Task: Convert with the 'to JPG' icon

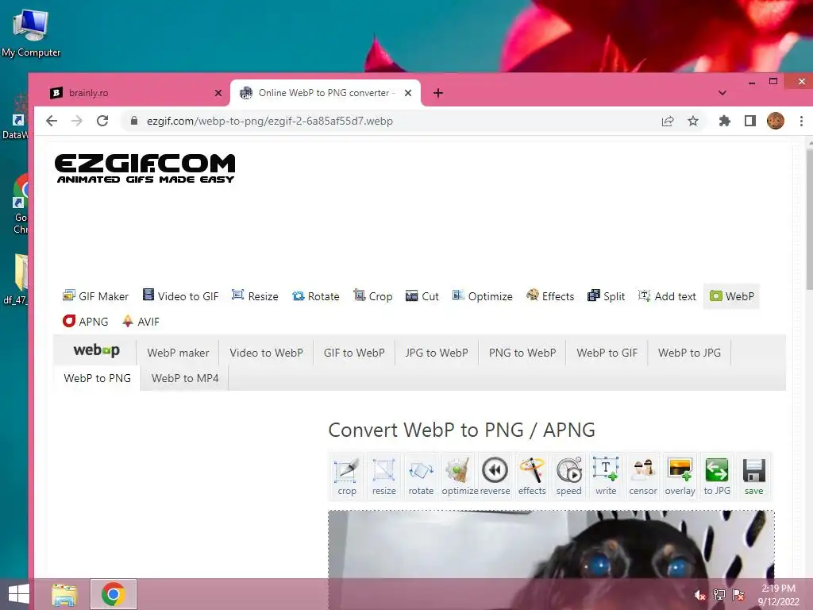Action: (x=717, y=477)
